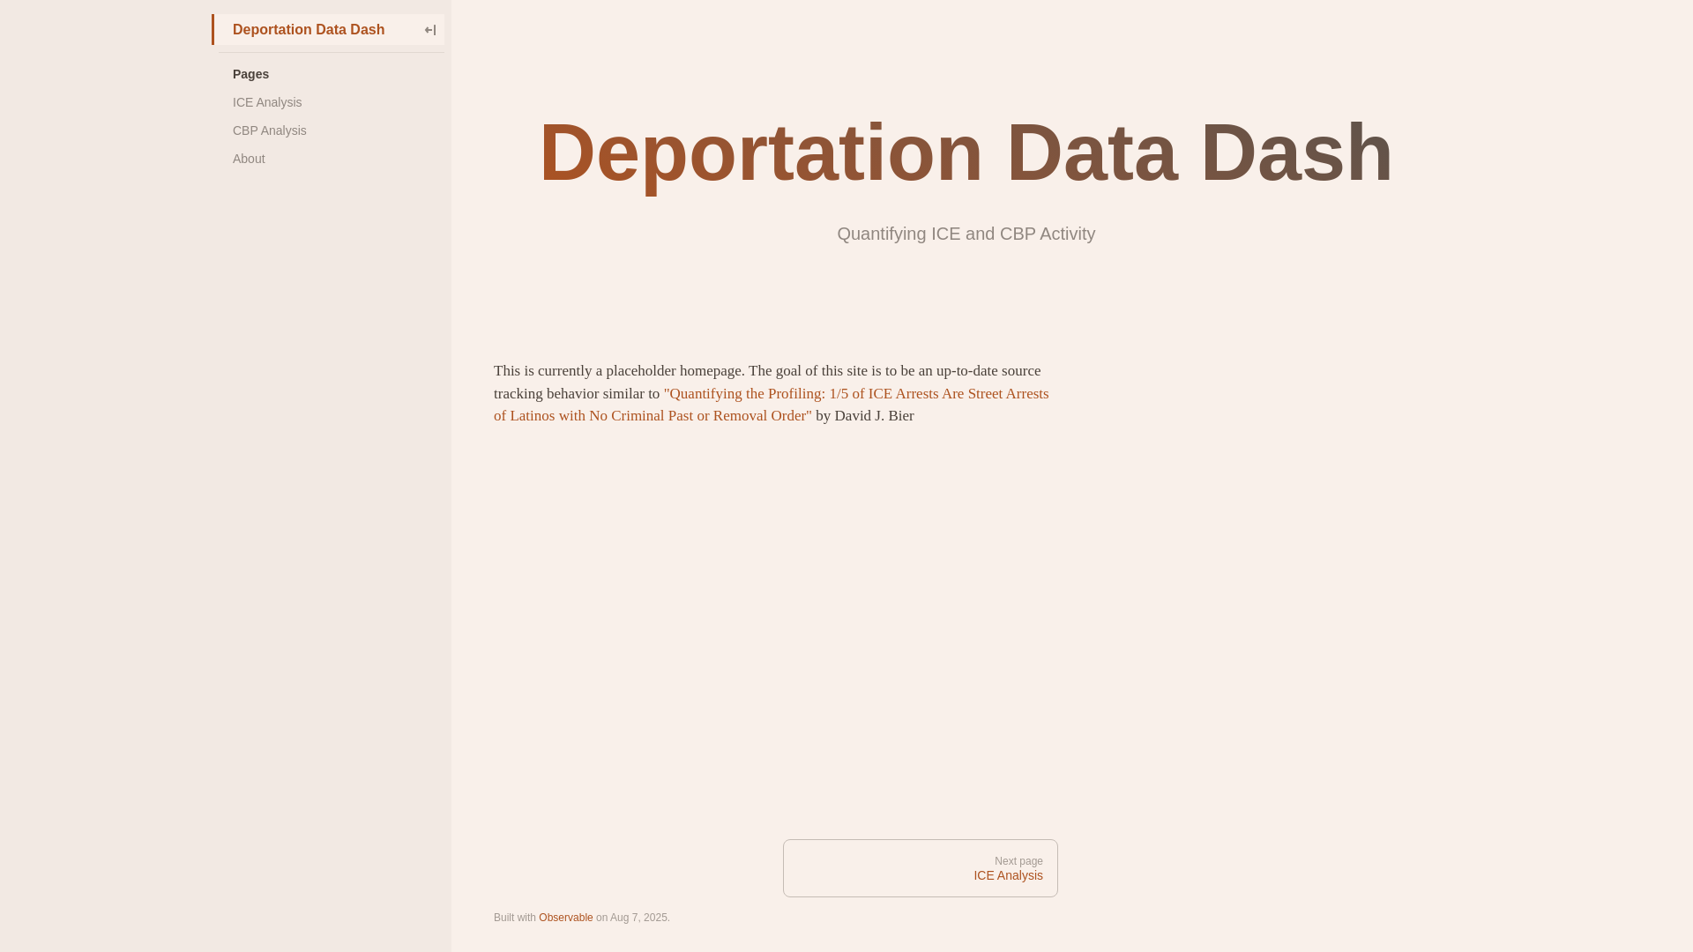Open the 'Quantifying the Profiling' article link
Screen dimensions: 1693x952
click(771, 405)
